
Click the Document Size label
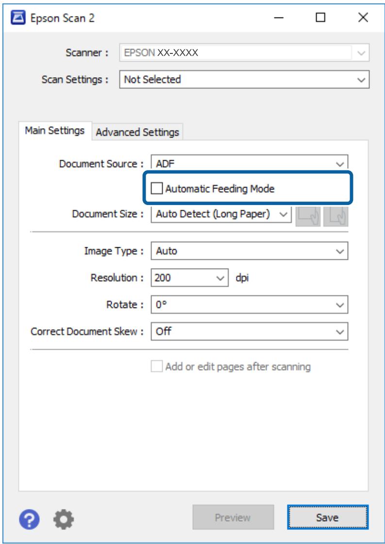107,214
